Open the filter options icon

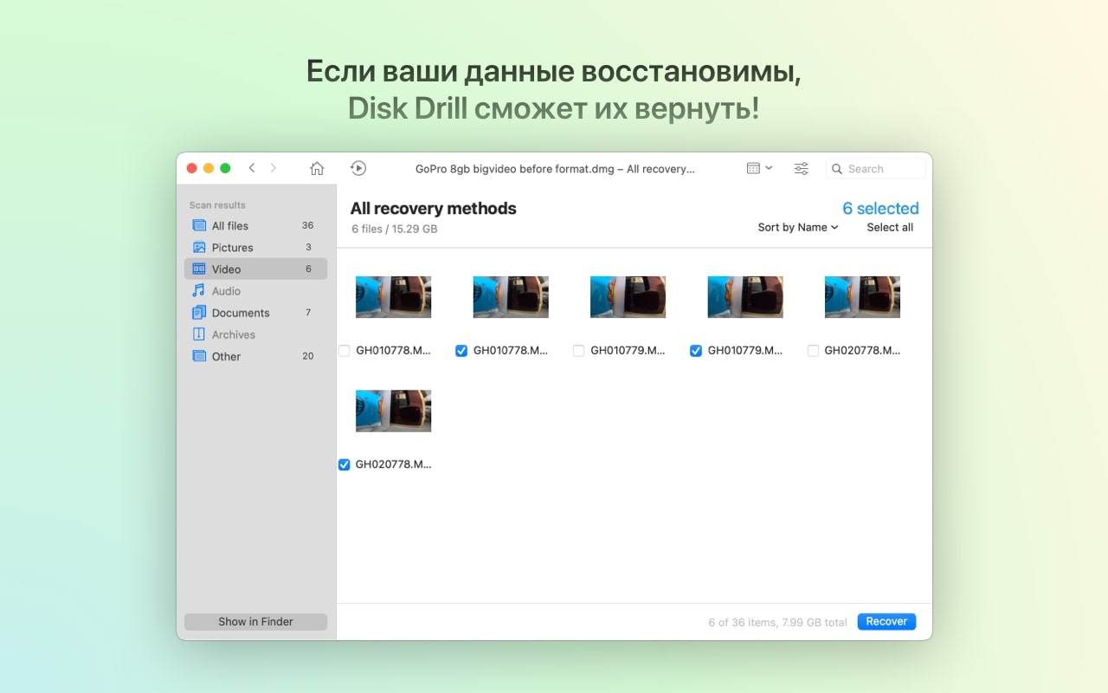coord(801,167)
